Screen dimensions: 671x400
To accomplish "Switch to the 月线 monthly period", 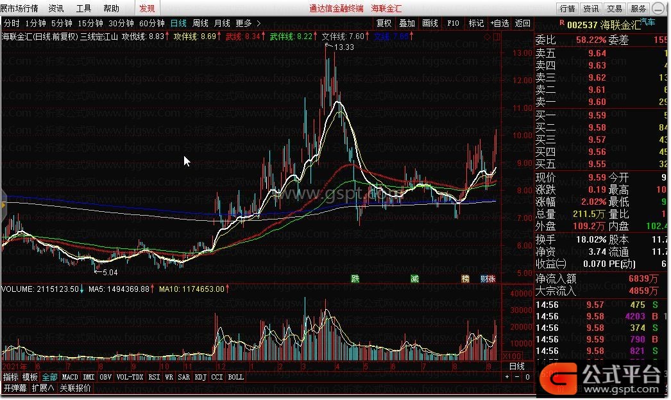I will click(222, 23).
